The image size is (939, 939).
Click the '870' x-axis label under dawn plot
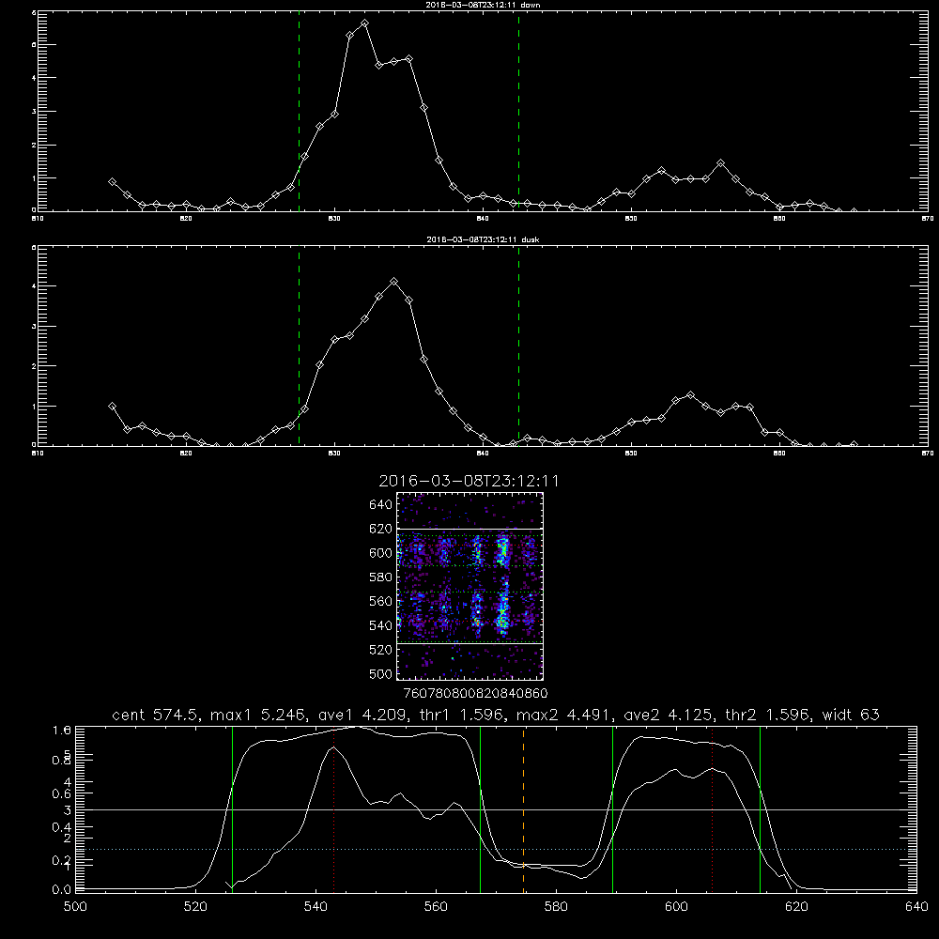pos(928,219)
